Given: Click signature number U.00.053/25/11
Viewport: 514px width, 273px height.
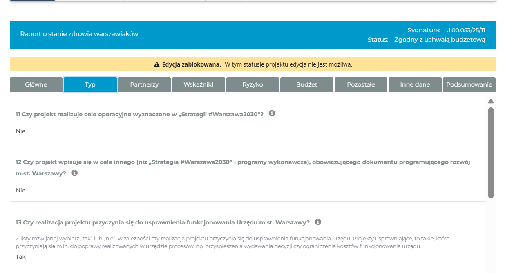Looking at the screenshot, I should click(465, 30).
